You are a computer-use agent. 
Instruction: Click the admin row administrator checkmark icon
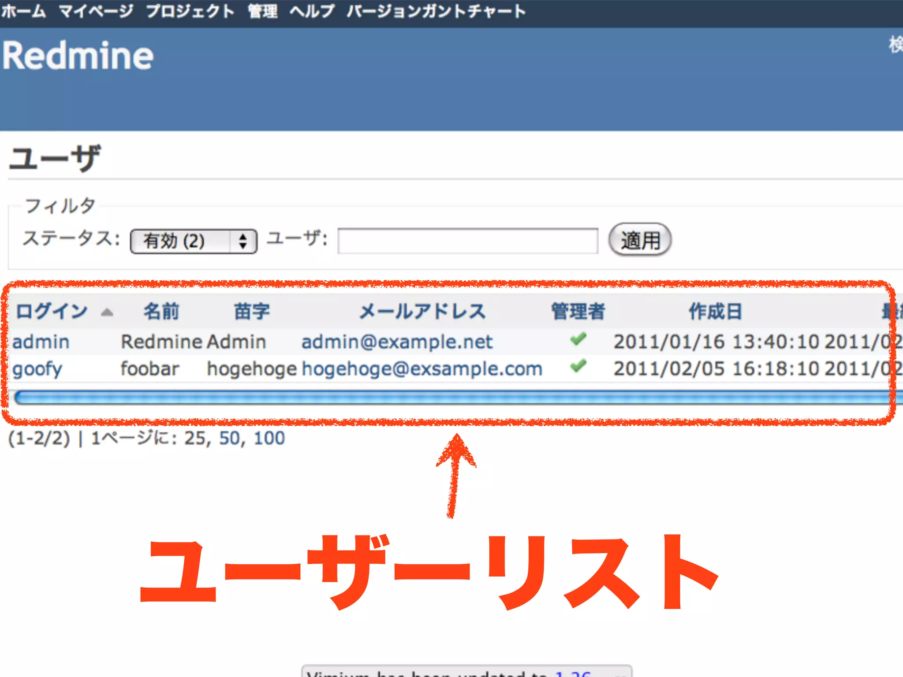click(x=578, y=339)
